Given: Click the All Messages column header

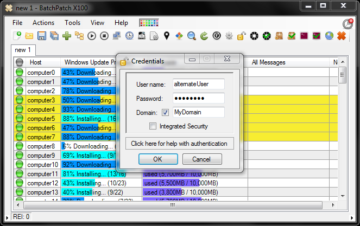Looking at the screenshot, I should [x=288, y=62].
